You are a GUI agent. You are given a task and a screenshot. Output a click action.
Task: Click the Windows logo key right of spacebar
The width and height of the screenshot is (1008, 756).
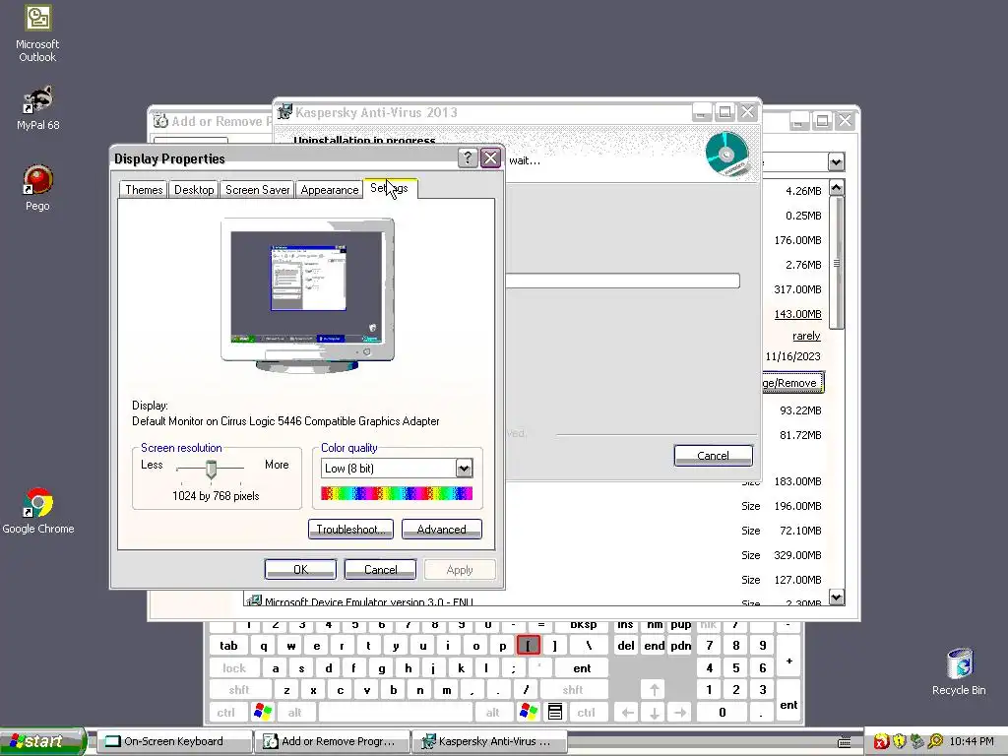coord(529,712)
